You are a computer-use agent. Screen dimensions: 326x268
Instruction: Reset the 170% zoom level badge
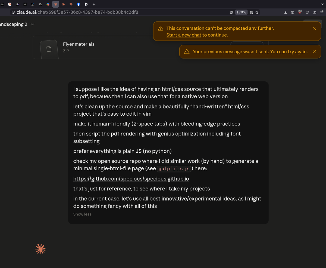(x=241, y=12)
